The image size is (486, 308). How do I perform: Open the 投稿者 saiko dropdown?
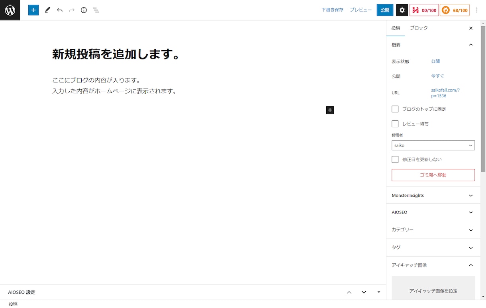(x=433, y=145)
